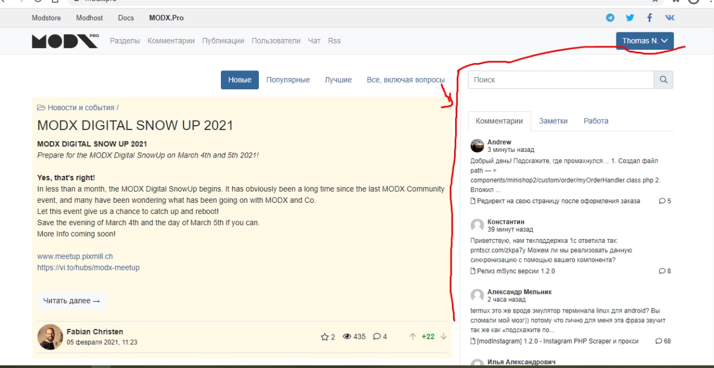Open the Новости и события category link
Viewport: 714px width, 368px height.
coord(81,108)
